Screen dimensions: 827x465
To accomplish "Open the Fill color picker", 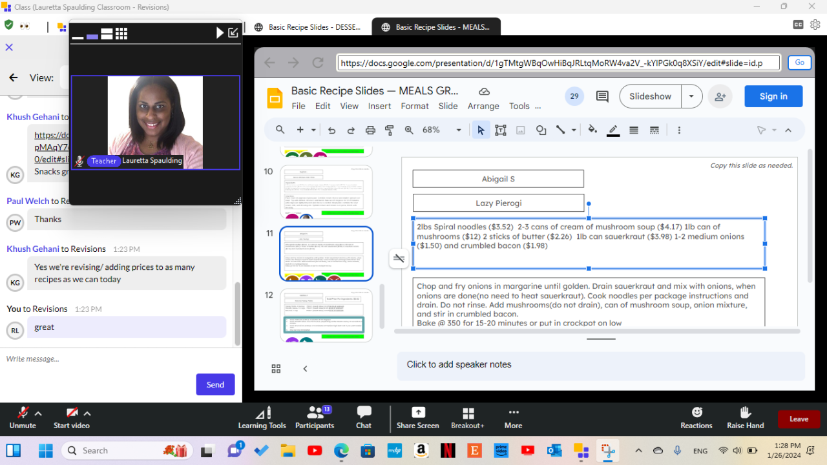I will pyautogui.click(x=592, y=130).
